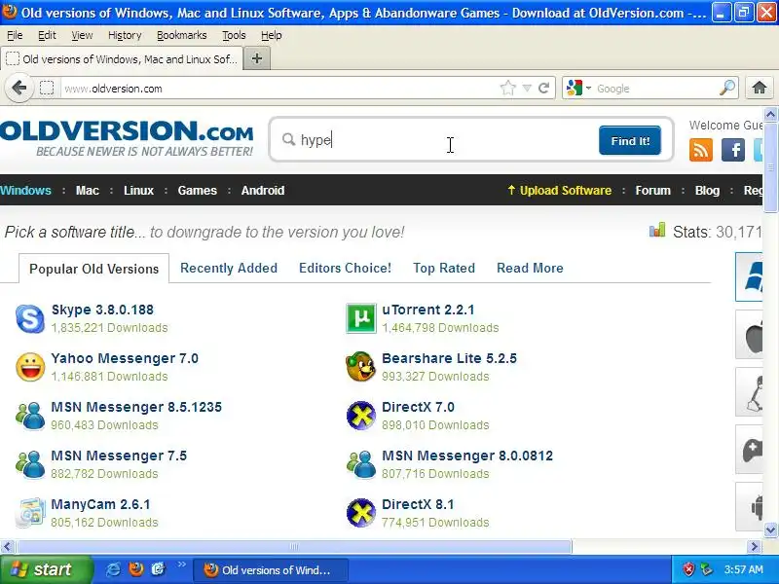
Task: Click the Firefox back arrow button
Action: (19, 89)
